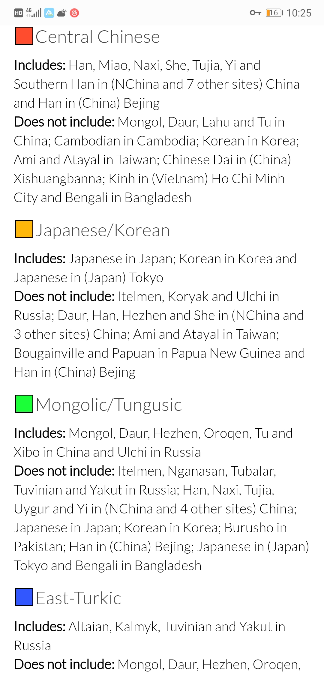This screenshot has height=673, width=324.
Task: Open the East-Turkic section heading
Action: [x=79, y=598]
